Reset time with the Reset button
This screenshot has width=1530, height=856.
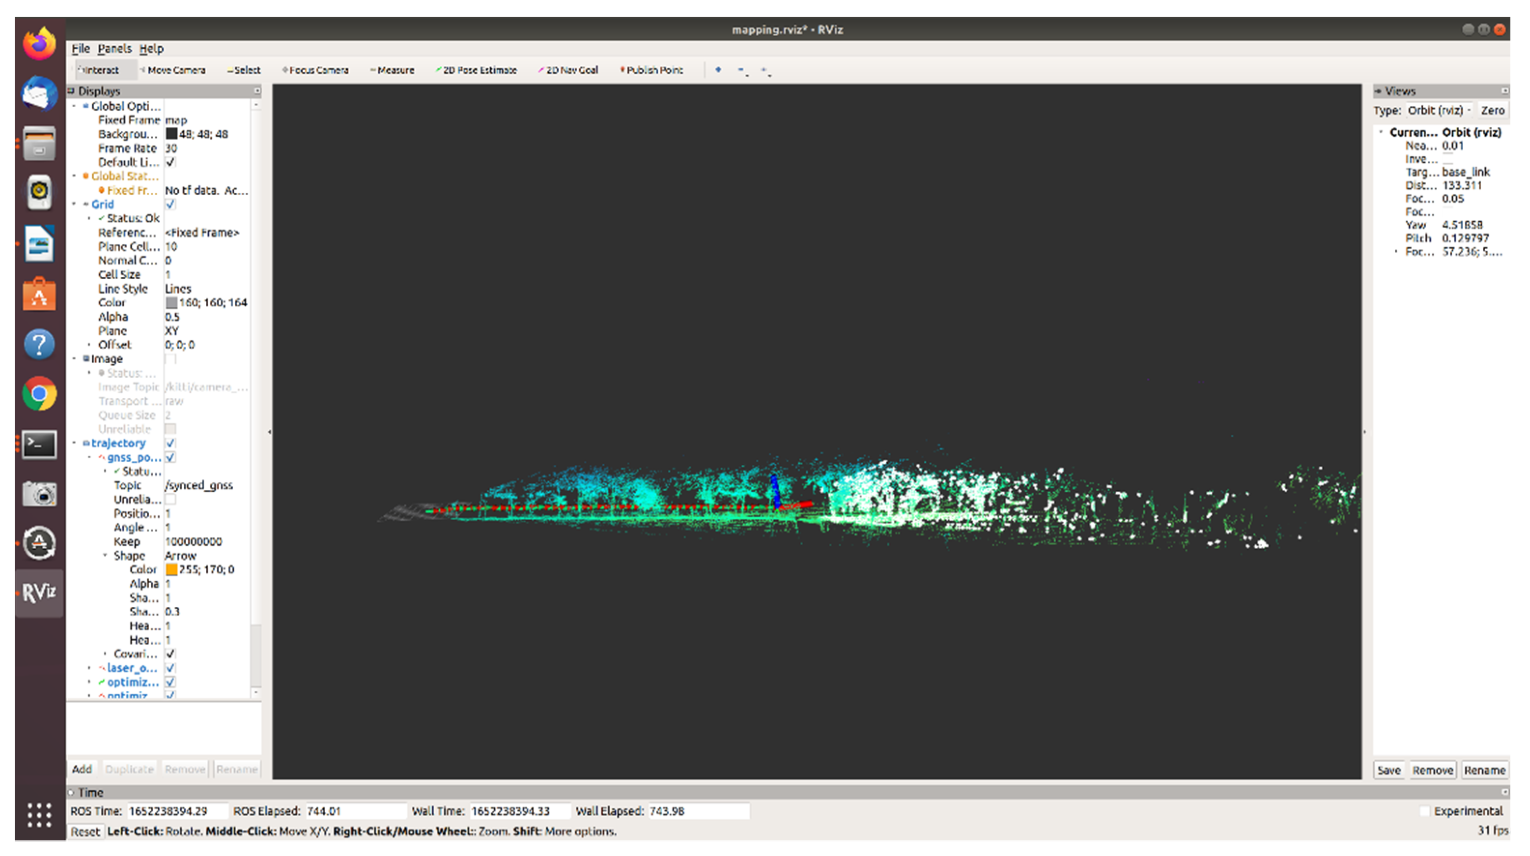click(86, 832)
